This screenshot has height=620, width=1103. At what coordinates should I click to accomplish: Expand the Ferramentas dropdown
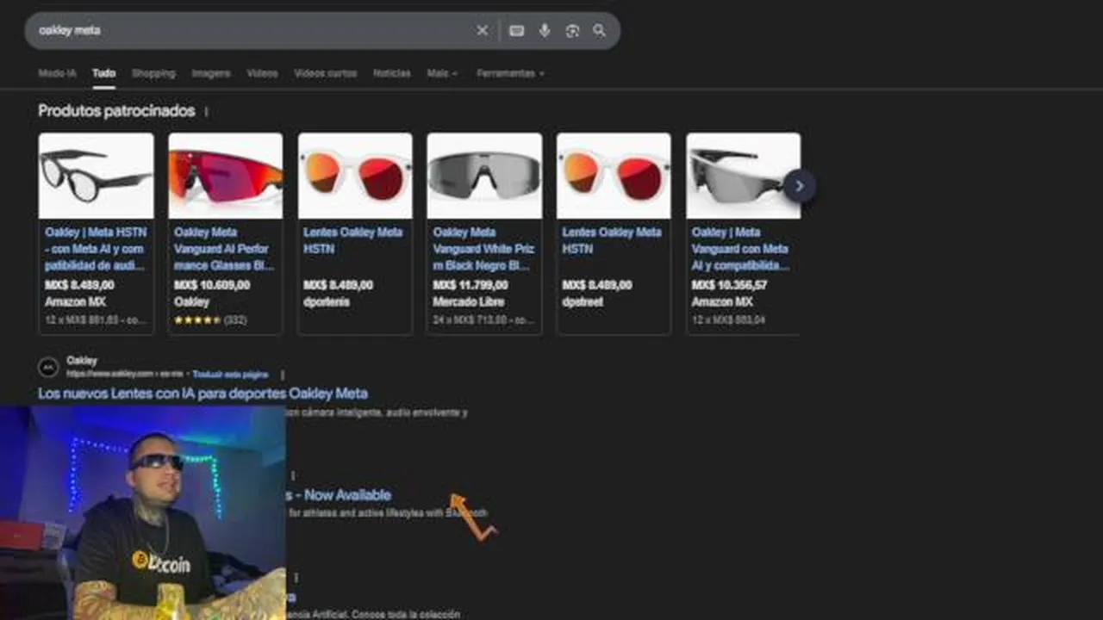(510, 73)
